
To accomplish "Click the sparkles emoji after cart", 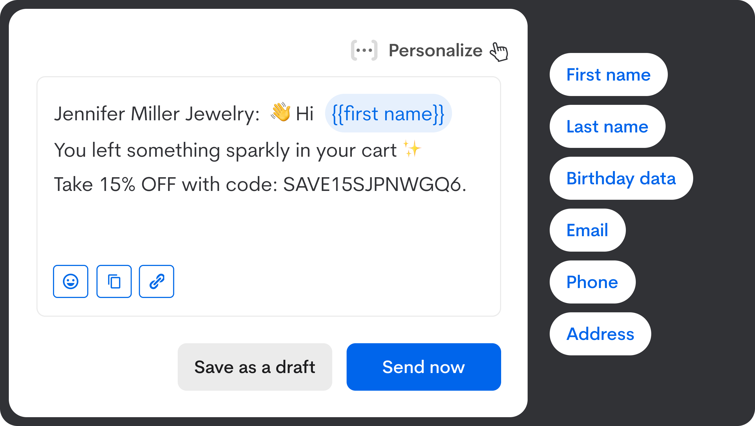I will pyautogui.click(x=412, y=148).
